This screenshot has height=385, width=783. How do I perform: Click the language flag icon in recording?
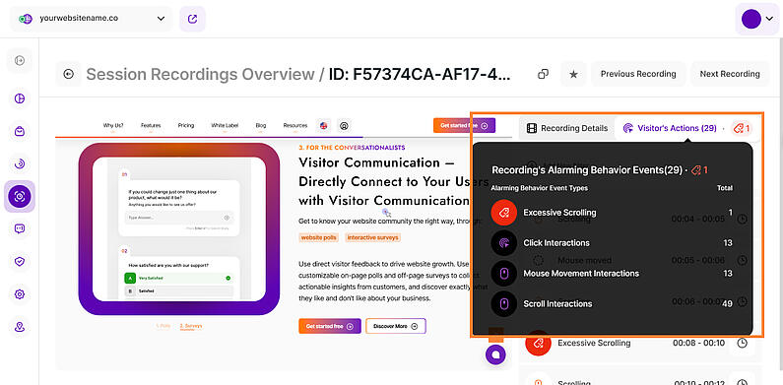click(324, 126)
